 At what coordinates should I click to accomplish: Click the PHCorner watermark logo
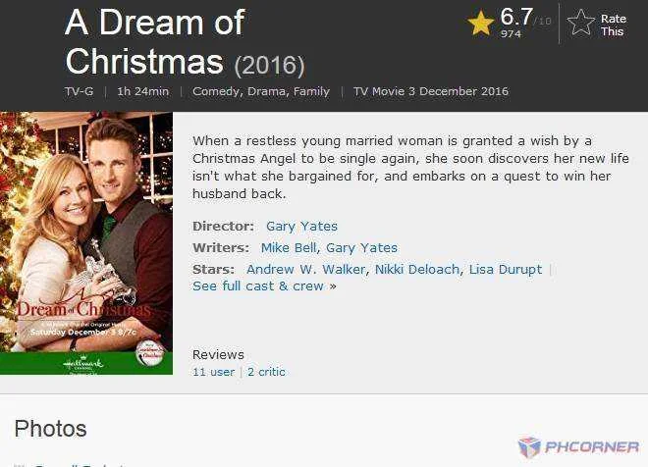(578, 446)
